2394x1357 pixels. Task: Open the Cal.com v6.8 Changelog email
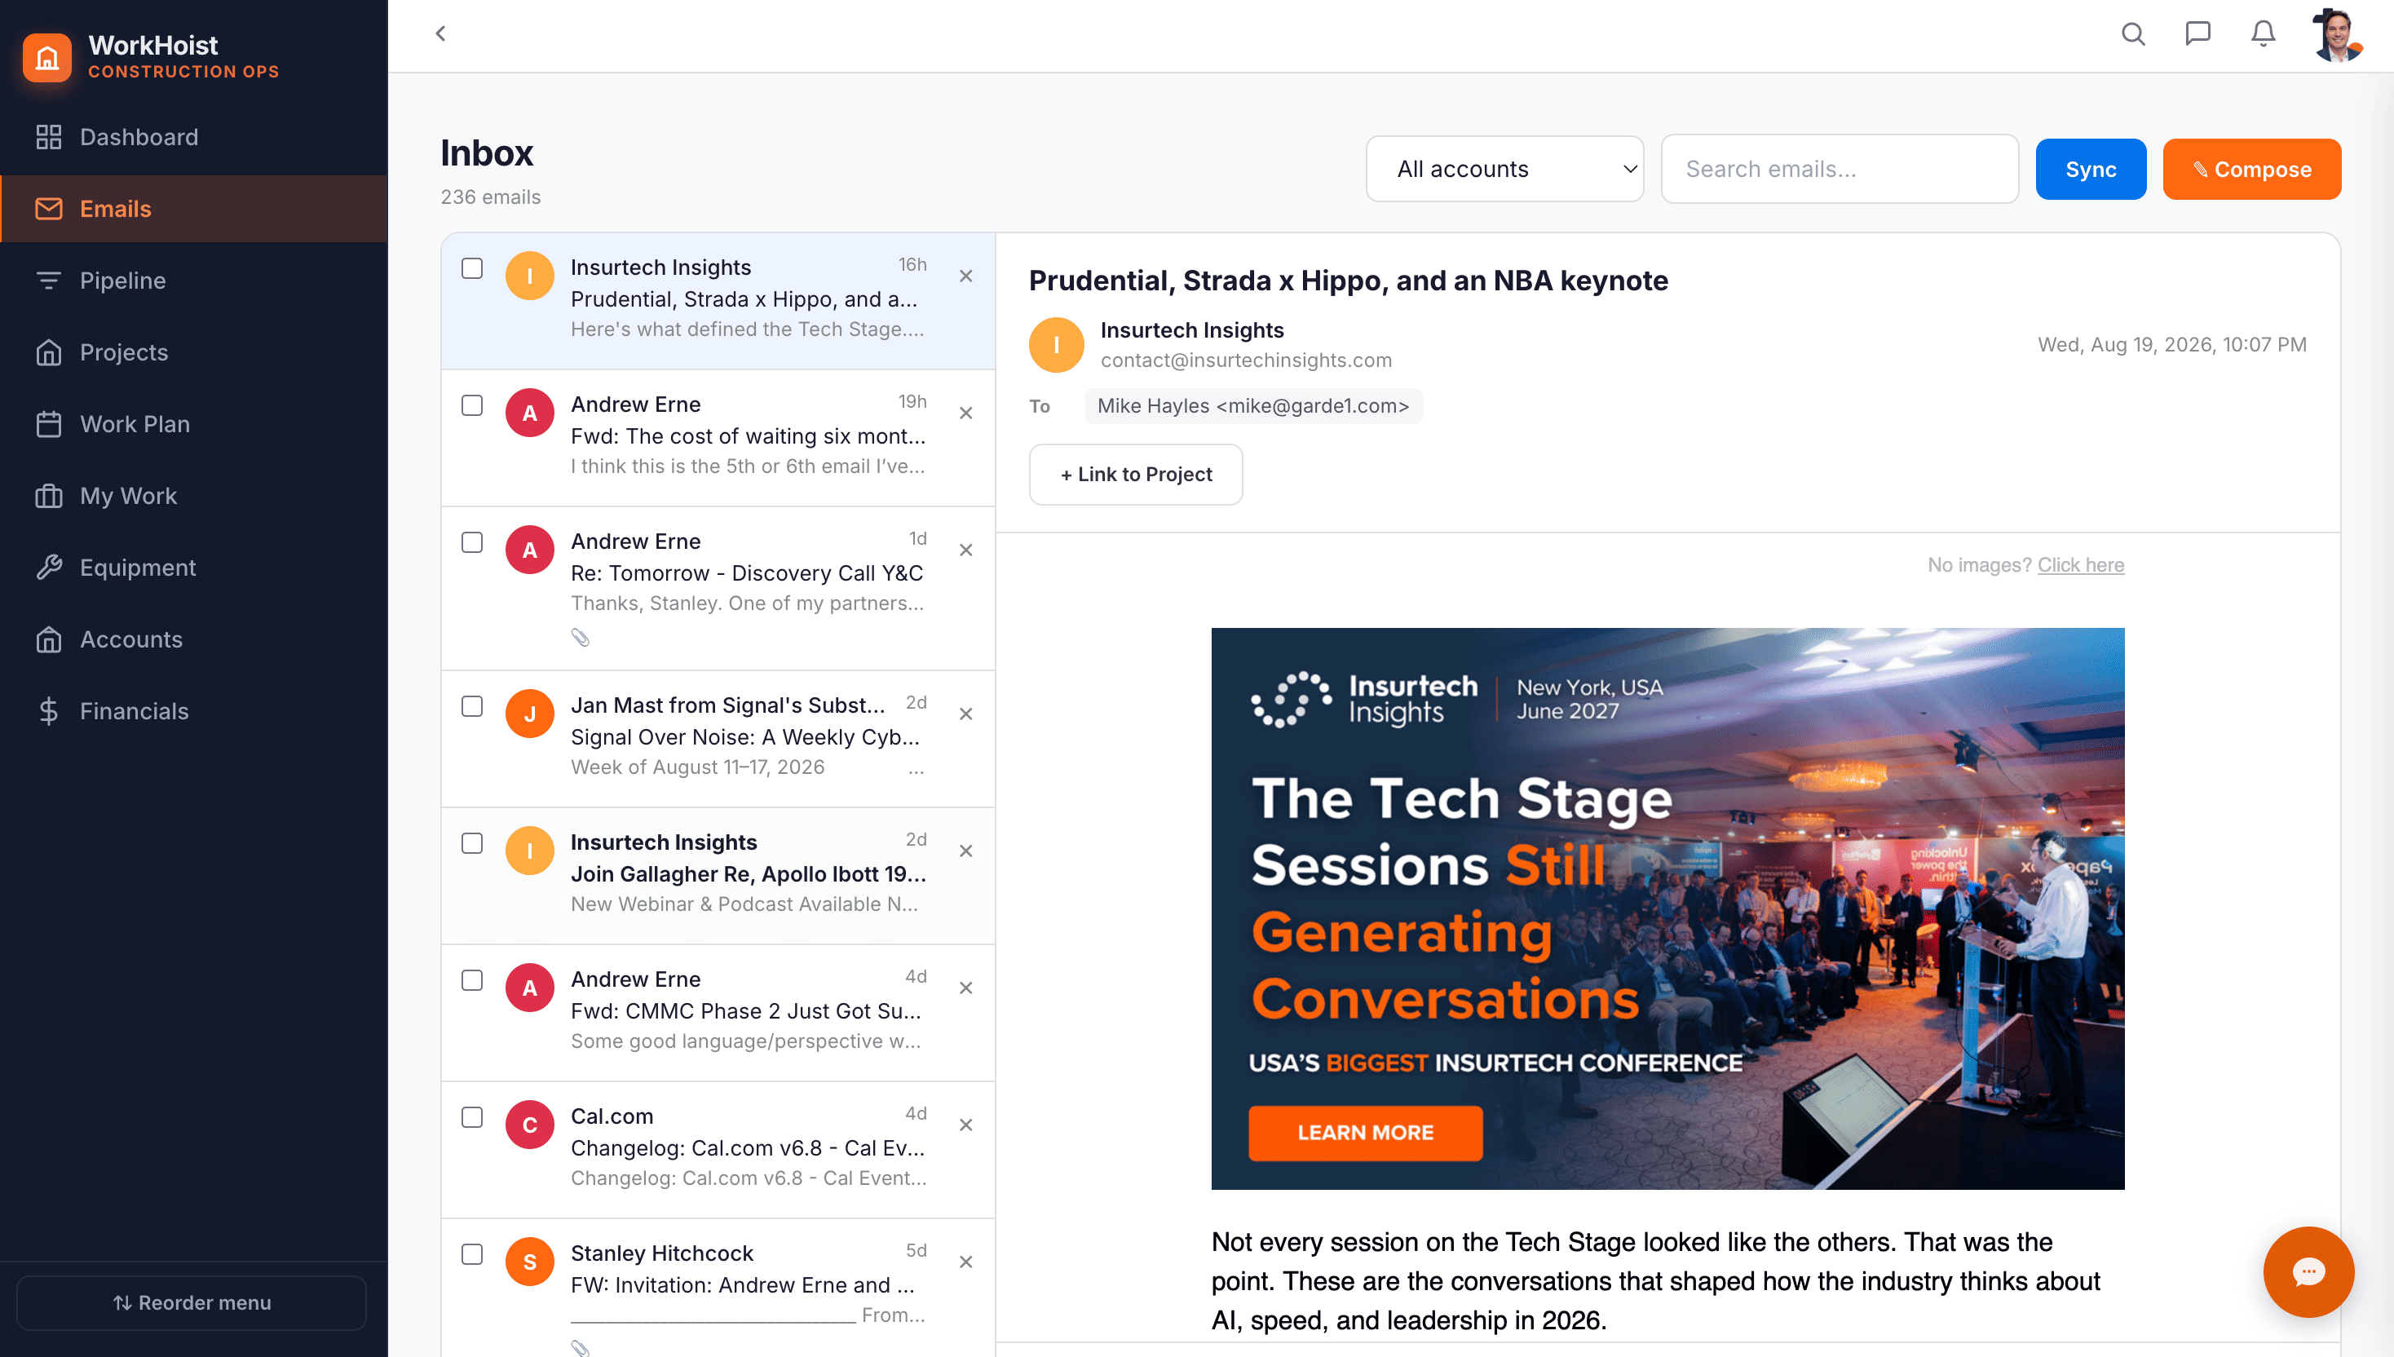(x=718, y=1149)
